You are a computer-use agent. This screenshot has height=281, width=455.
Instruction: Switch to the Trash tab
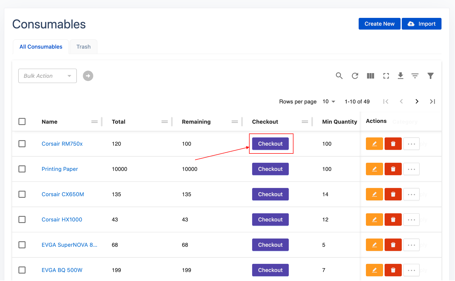tap(83, 47)
